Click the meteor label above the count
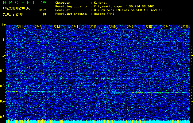Image resolution: width=193 pixels, height=123 pixels. pyautogui.click(x=43, y=10)
